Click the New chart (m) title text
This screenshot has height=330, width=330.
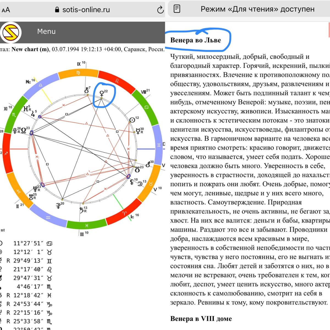click(30, 50)
